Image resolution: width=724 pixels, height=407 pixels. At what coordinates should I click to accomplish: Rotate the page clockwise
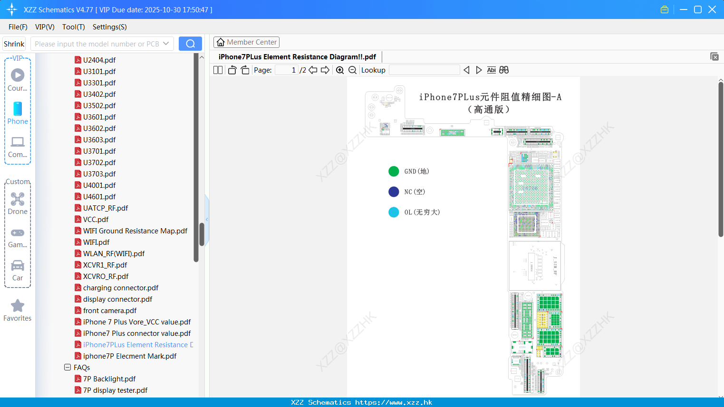pos(245,70)
